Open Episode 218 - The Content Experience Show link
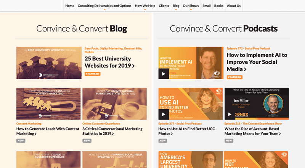This screenshot has width=305, height=168. [253, 124]
